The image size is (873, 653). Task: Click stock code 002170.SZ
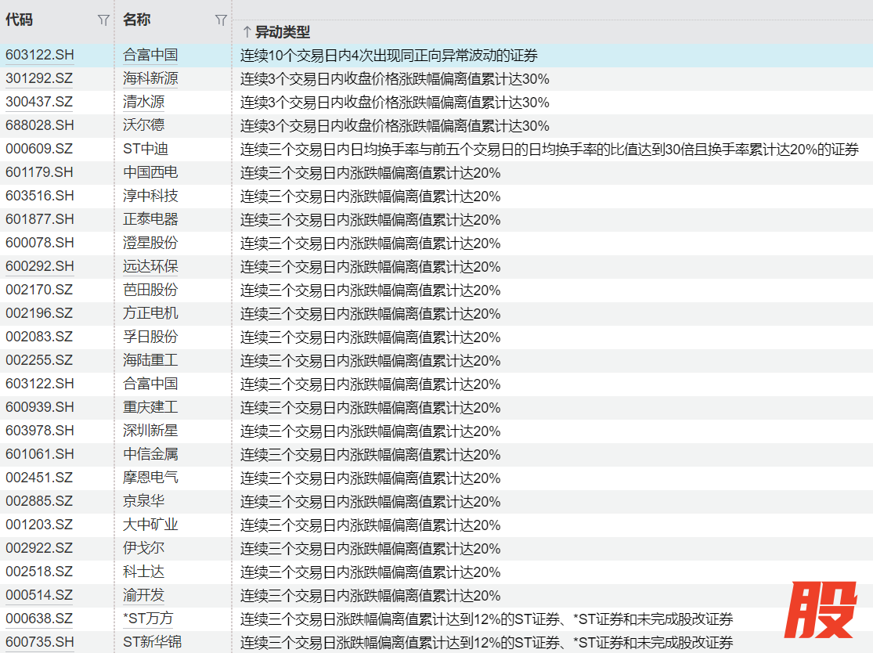coord(39,290)
